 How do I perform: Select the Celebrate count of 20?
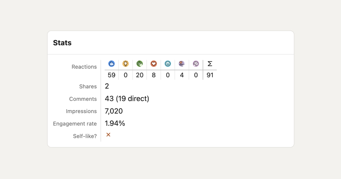coord(140,75)
